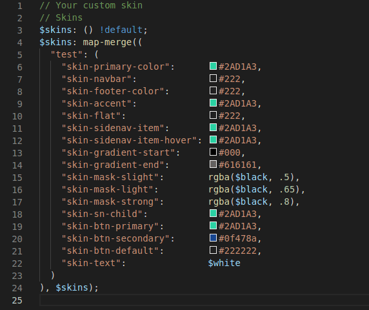The width and height of the screenshot is (369, 310).
Task: Open the blue skin-btn-secondary swatch
Action: pyautogui.click(x=213, y=238)
